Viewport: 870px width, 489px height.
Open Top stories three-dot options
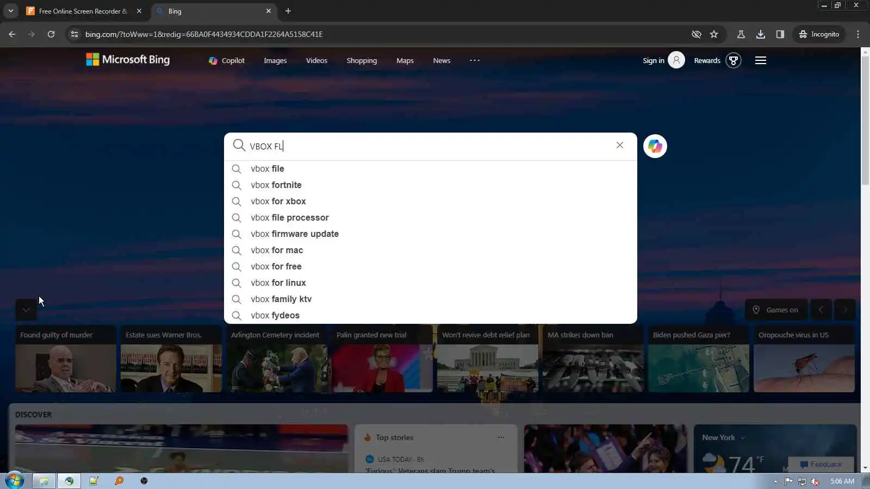click(501, 437)
